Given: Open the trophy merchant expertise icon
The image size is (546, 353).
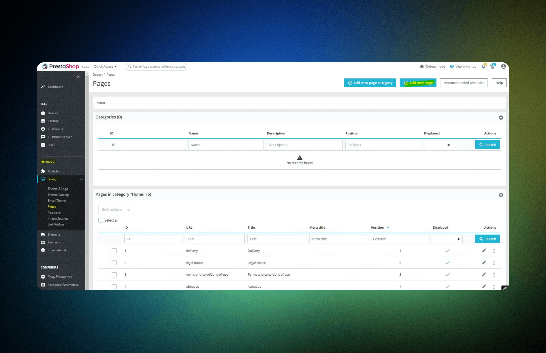Looking at the screenshot, I should tap(493, 66).
